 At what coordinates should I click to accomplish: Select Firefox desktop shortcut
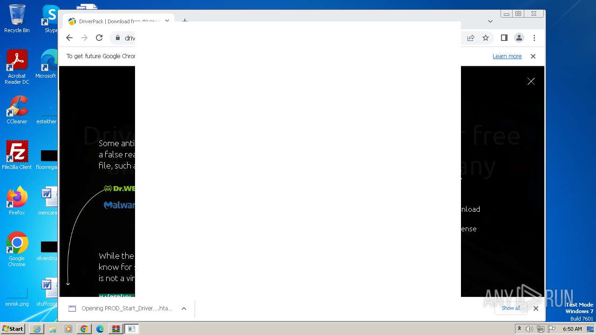(17, 201)
